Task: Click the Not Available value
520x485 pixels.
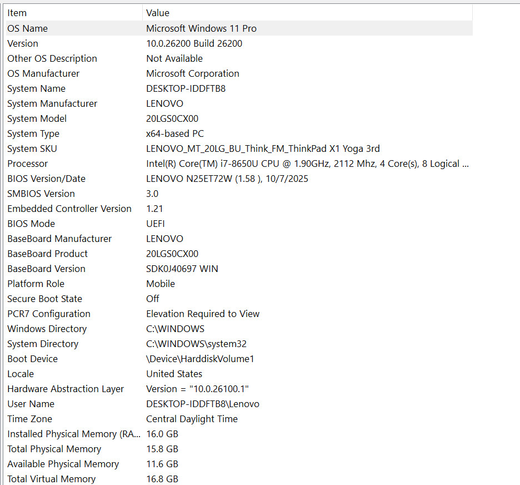Action: point(174,58)
